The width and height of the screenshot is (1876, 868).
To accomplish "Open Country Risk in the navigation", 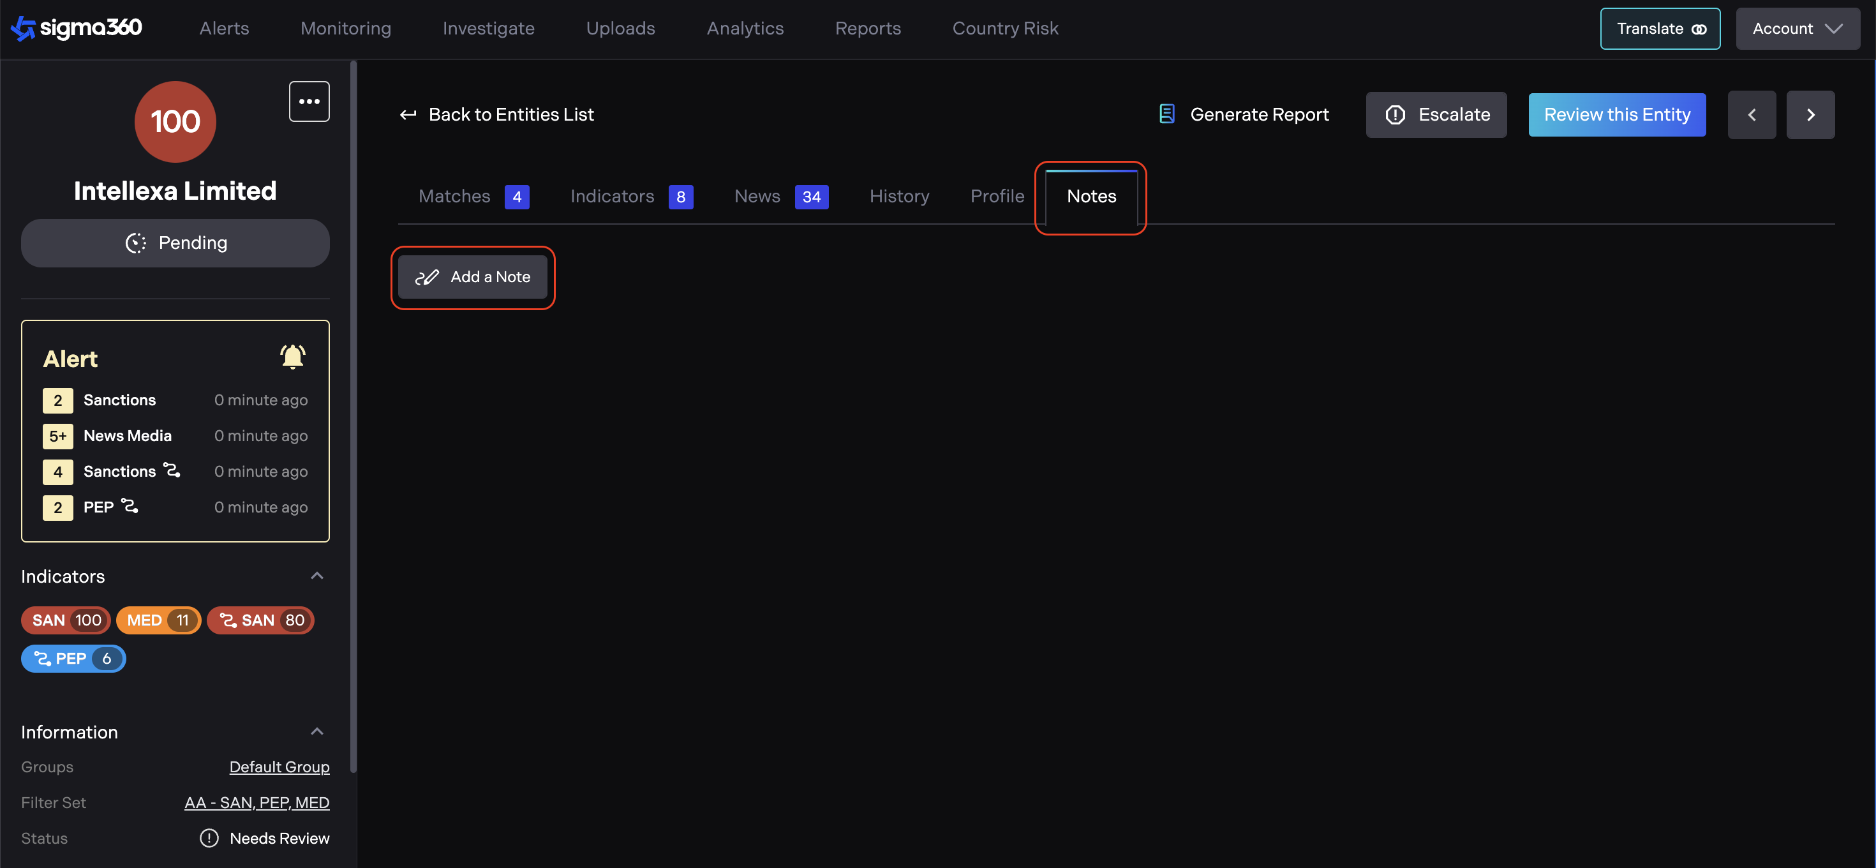I will click(1004, 28).
